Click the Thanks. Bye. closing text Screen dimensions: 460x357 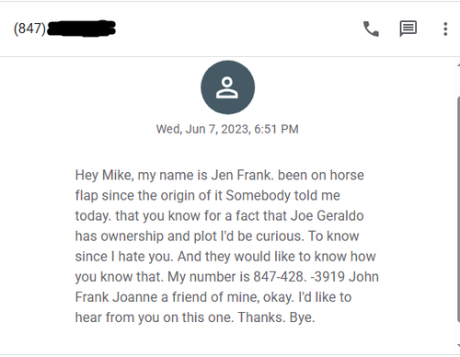pos(276,317)
